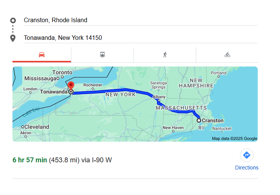Image resolution: width=280 pixels, height=195 pixels.
Task: Click the blue Directions arrow icon
Action: 247,155
